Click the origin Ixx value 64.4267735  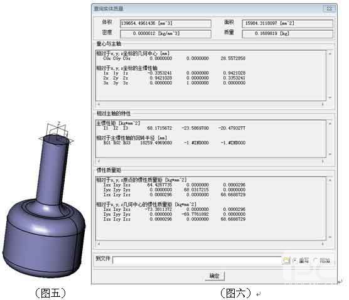click(x=159, y=185)
